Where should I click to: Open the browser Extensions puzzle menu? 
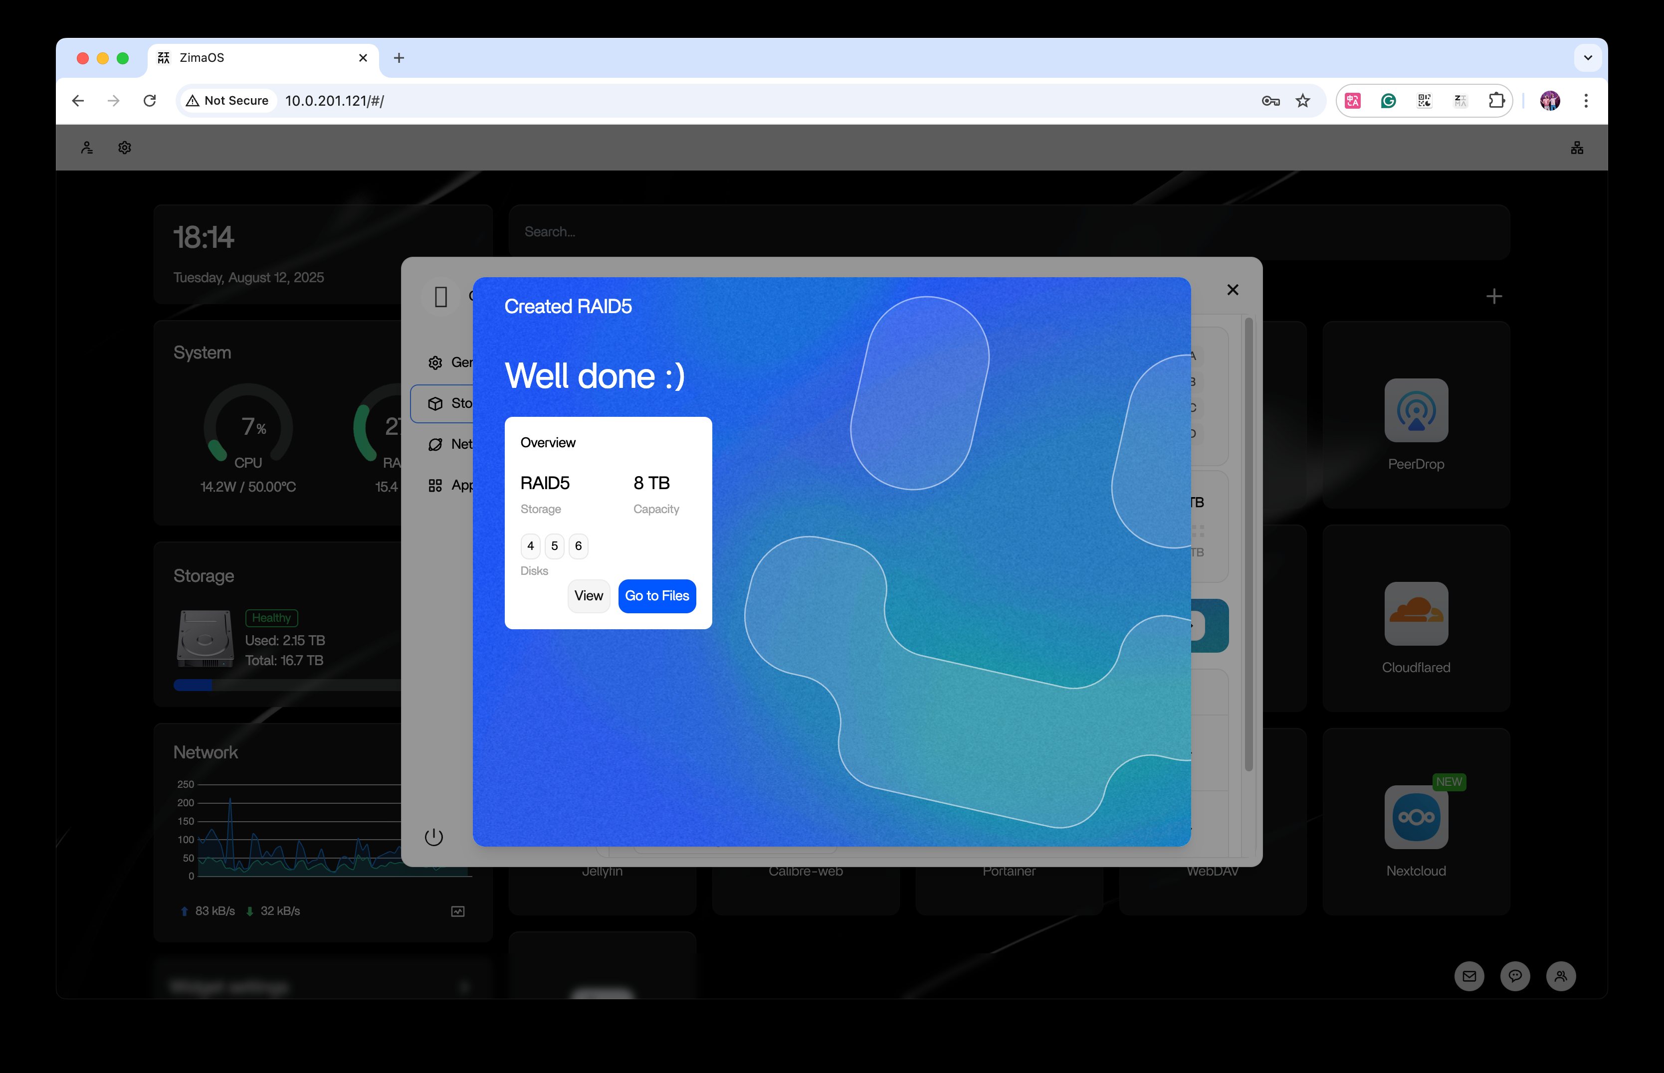pos(1496,101)
